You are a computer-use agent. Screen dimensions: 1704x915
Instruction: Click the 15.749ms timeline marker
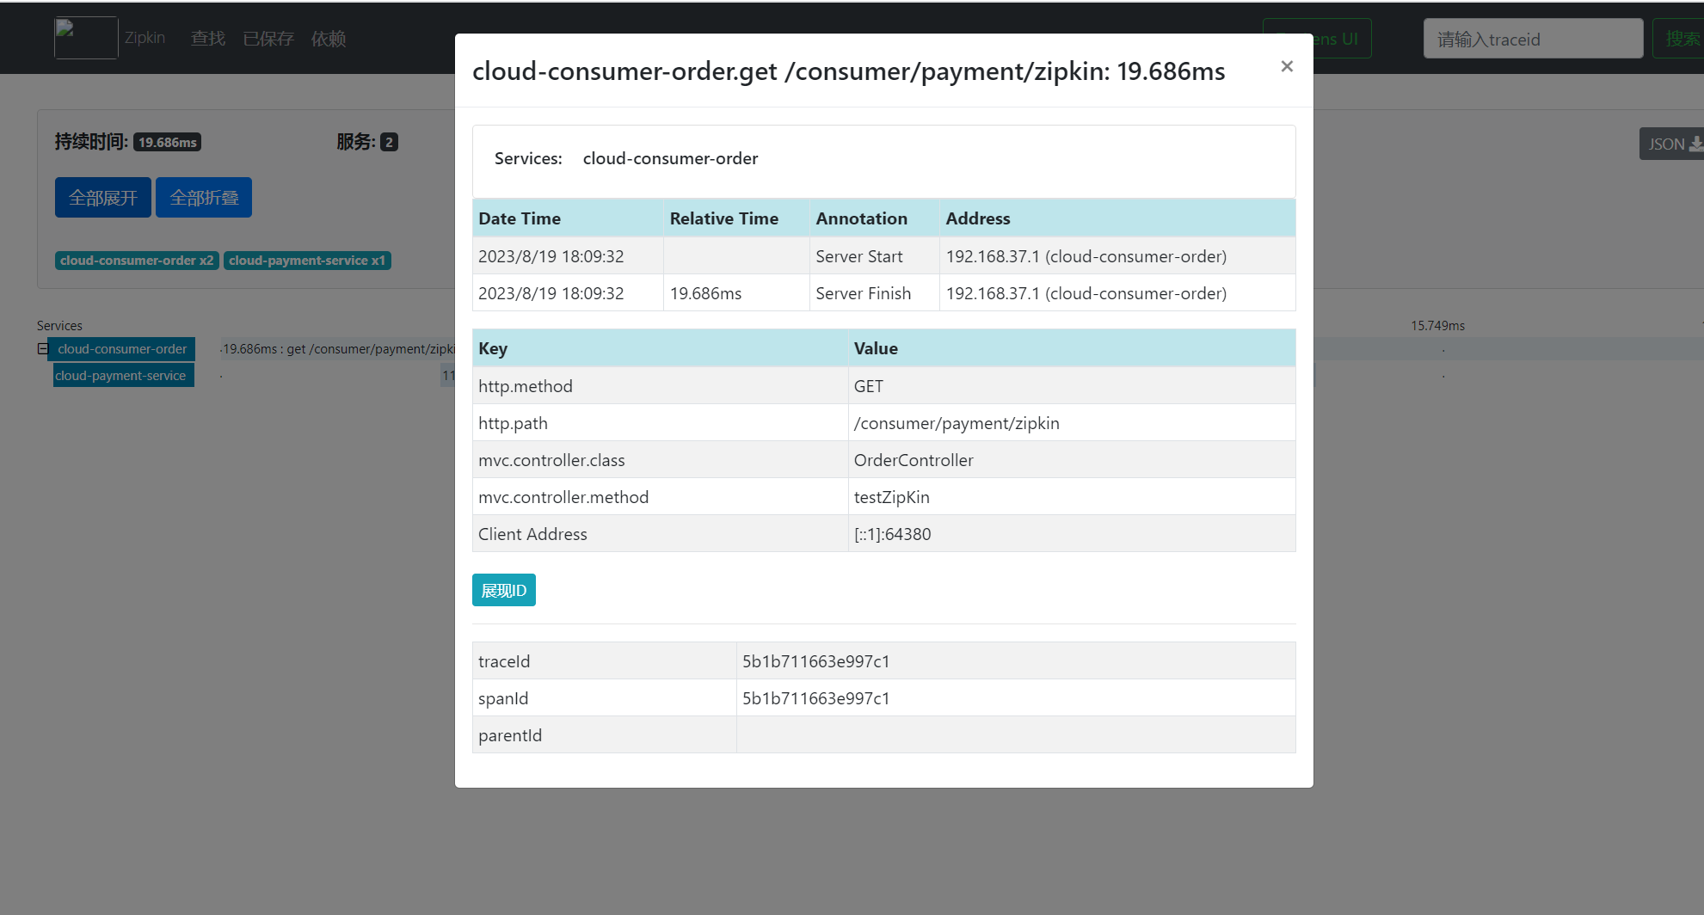point(1437,325)
